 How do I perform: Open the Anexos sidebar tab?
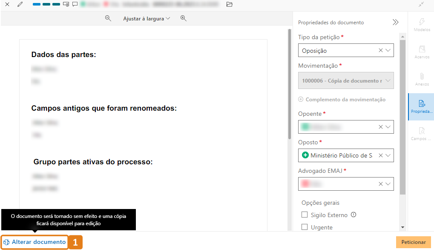point(421,79)
